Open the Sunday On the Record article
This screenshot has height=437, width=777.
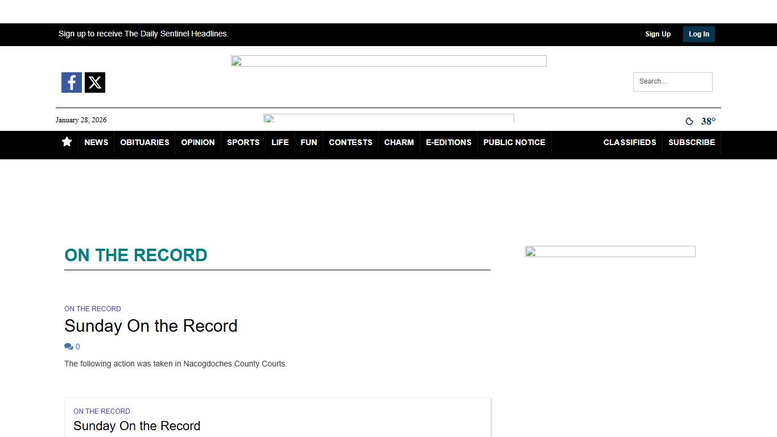coord(151,326)
